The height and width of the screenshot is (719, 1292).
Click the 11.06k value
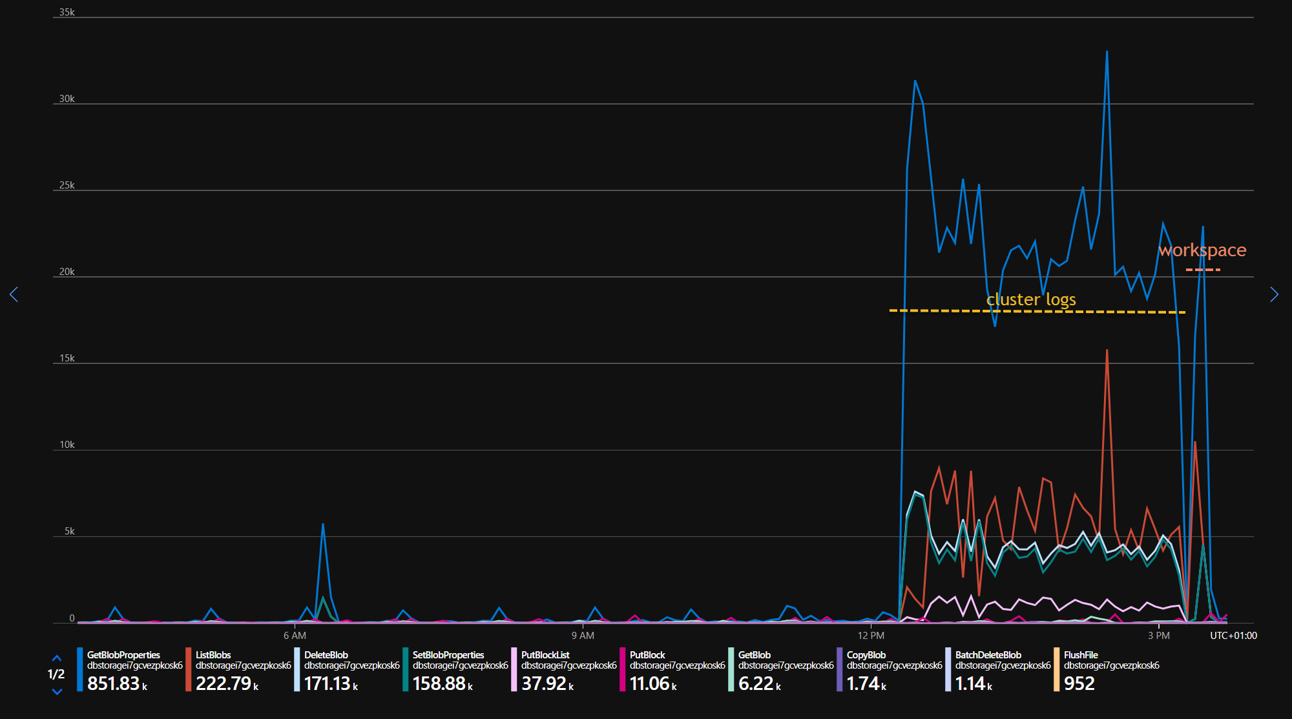(653, 684)
